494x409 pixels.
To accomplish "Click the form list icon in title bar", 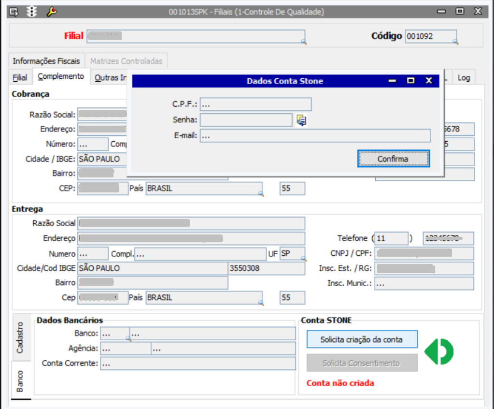I will click(x=14, y=12).
